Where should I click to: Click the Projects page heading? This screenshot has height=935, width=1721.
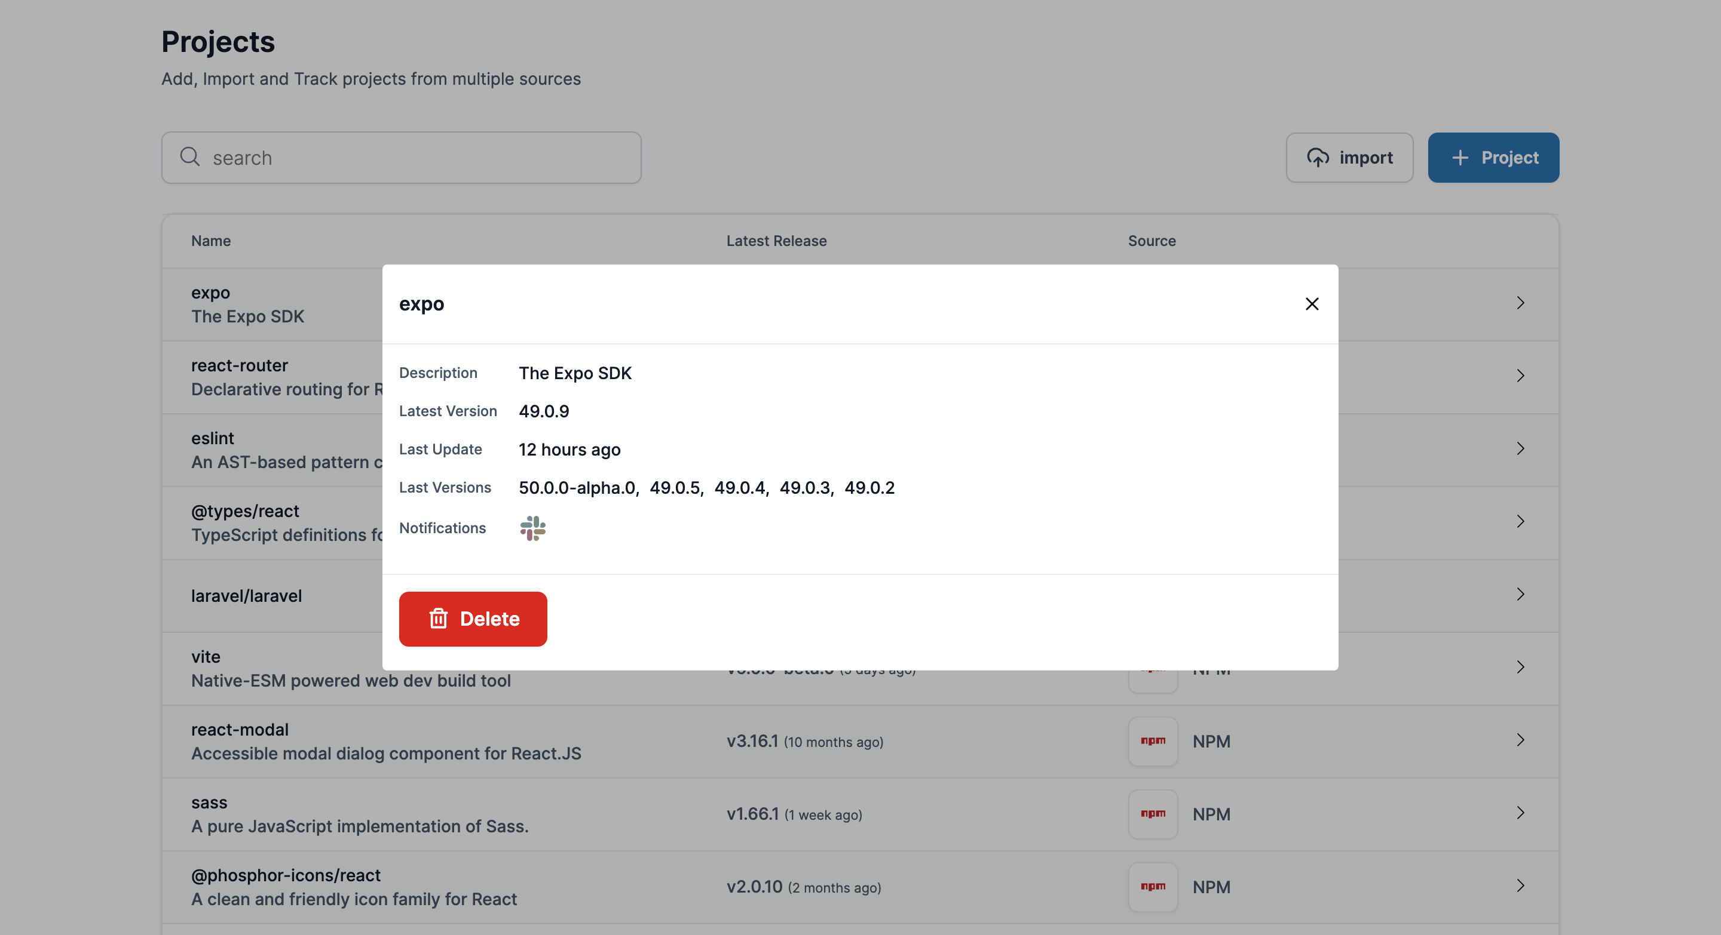[x=218, y=41]
